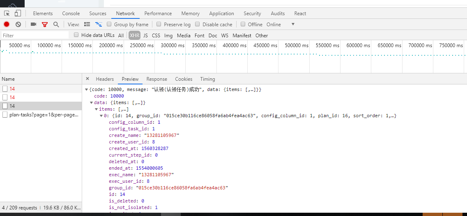Open the Headers tab
The height and width of the screenshot is (216, 467).
105,79
